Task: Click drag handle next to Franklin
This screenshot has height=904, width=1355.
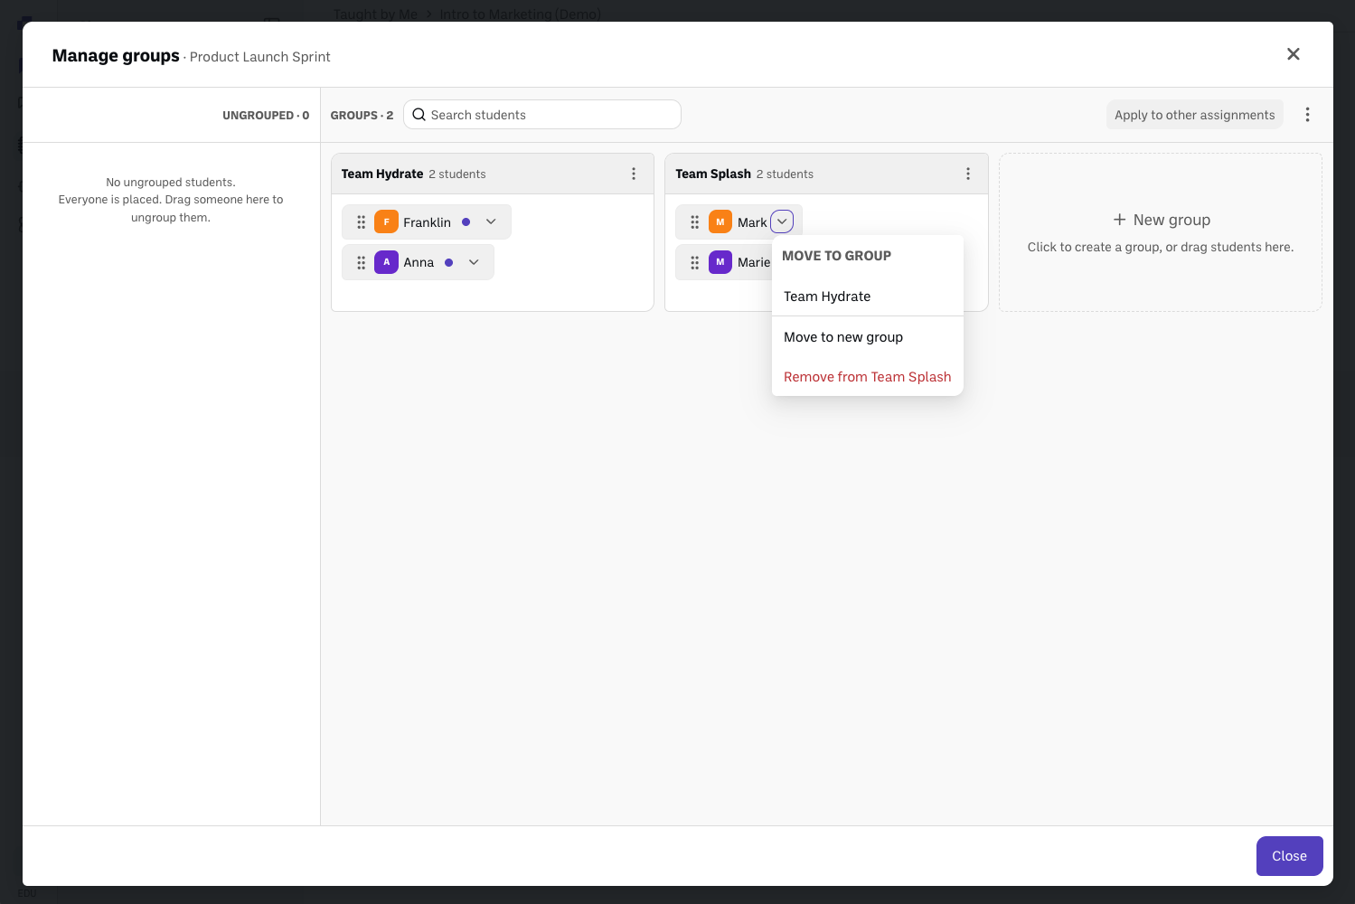Action: 361,222
